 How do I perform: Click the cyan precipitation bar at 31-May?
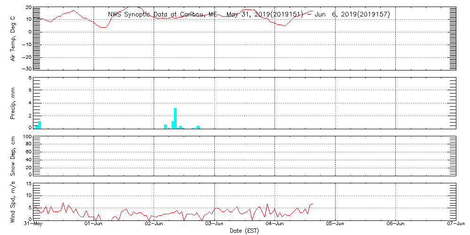point(39,125)
